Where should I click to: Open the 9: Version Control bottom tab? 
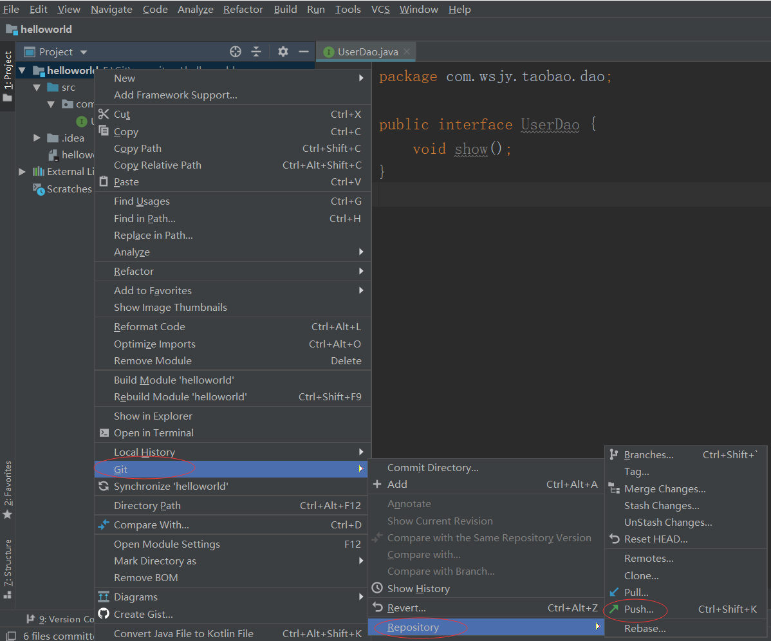tap(59, 619)
